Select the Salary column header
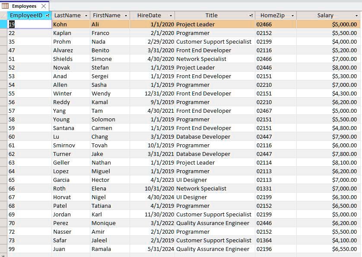Image resolution: width=362 pixels, height=257 pixels. (x=326, y=15)
